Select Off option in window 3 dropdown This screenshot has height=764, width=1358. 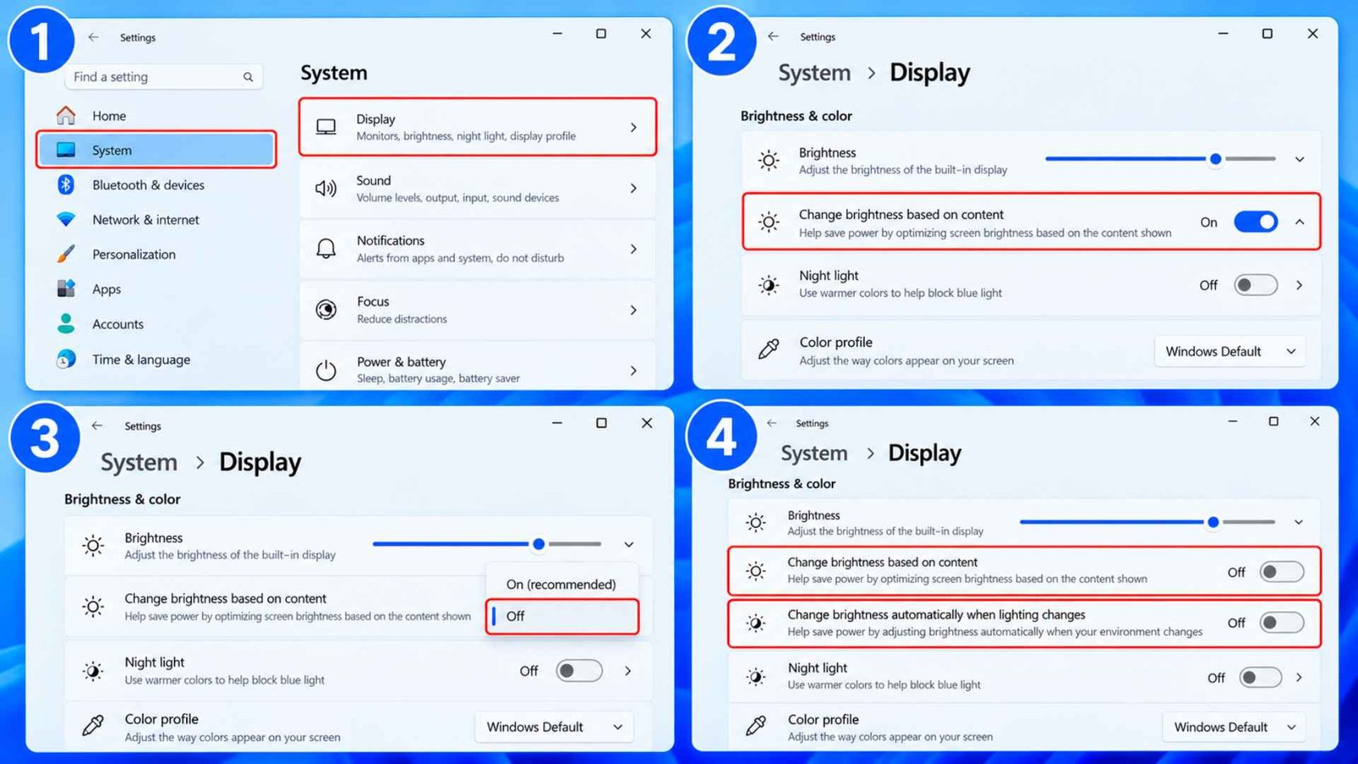562,616
